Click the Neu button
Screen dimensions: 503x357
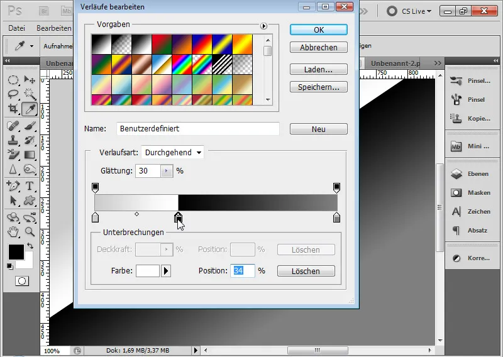point(319,129)
